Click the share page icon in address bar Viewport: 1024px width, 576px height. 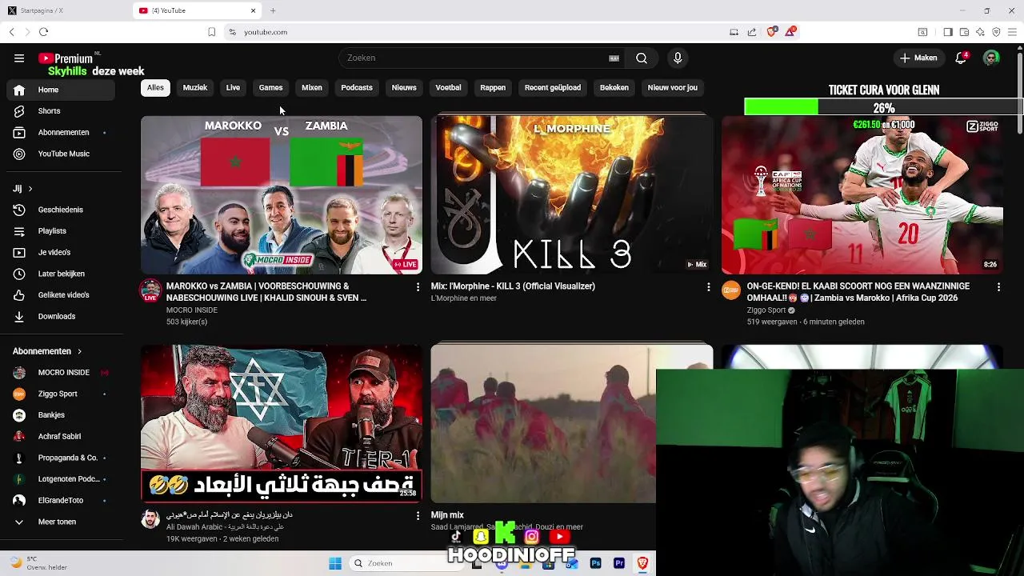tap(752, 32)
